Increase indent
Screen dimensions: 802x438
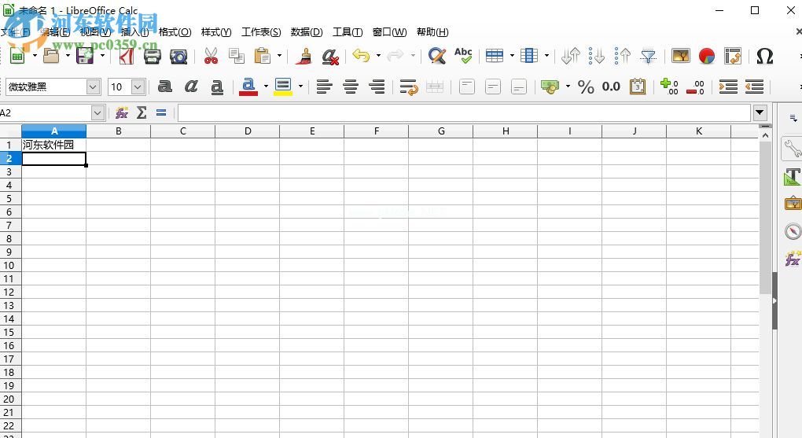point(728,86)
